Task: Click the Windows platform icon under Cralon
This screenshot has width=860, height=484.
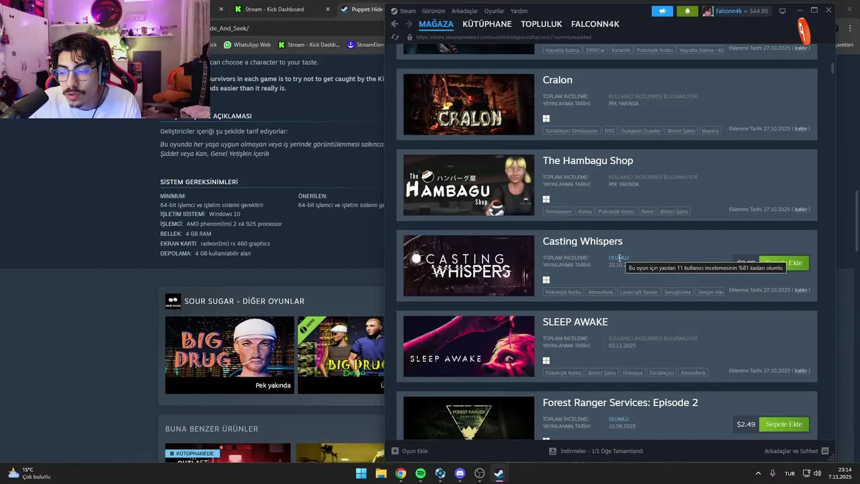Action: point(546,118)
